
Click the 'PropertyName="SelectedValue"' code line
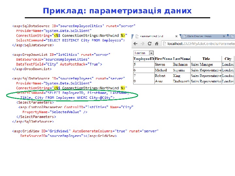(55, 112)
